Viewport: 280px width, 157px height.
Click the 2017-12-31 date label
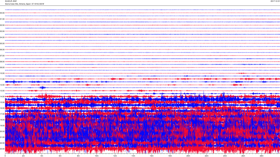coord(275,1)
